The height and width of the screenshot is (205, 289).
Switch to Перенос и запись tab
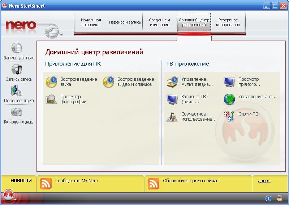click(x=125, y=22)
